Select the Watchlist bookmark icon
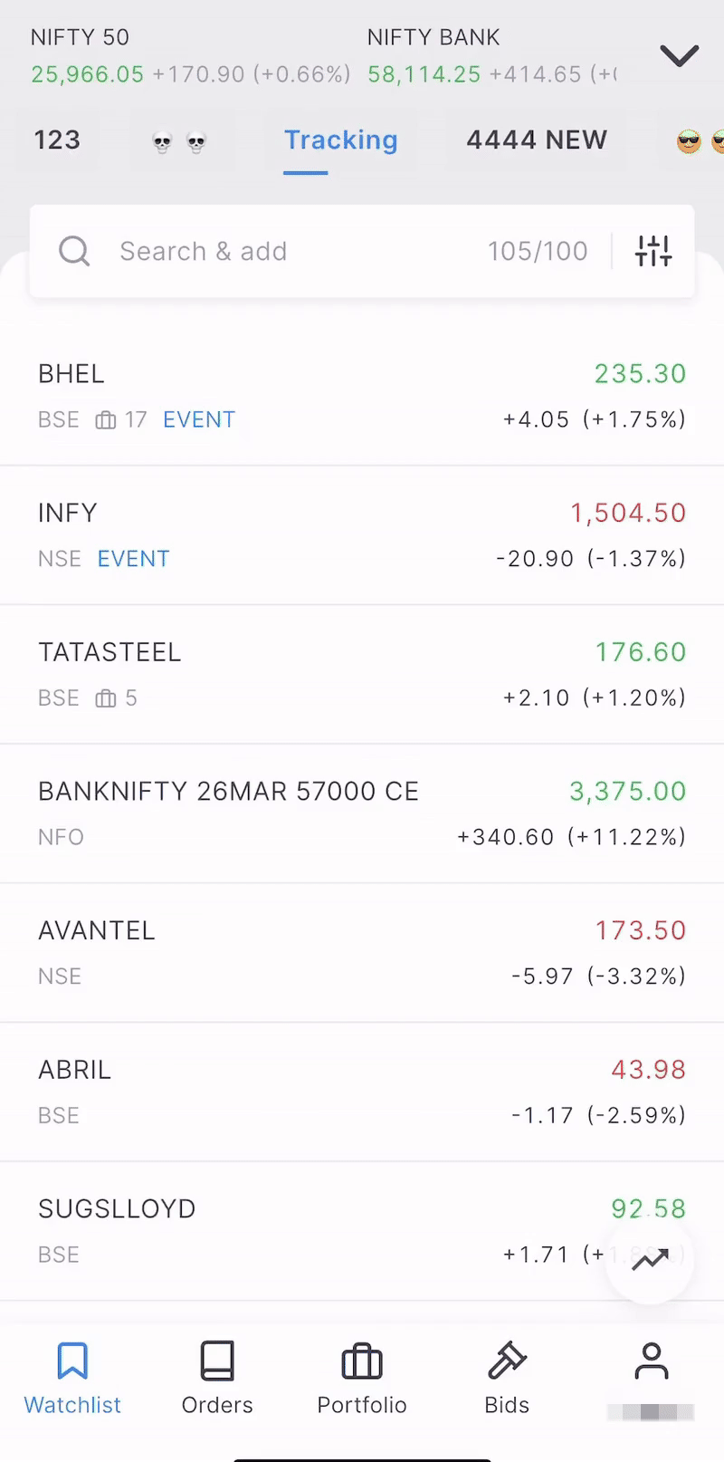This screenshot has height=1462, width=724. [72, 1361]
